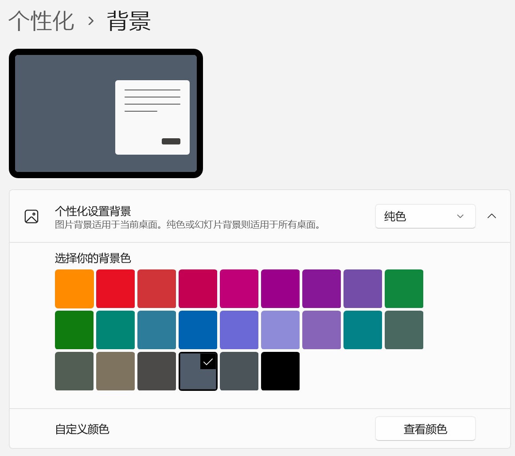Pick the light lavender color swatch

pos(281,330)
